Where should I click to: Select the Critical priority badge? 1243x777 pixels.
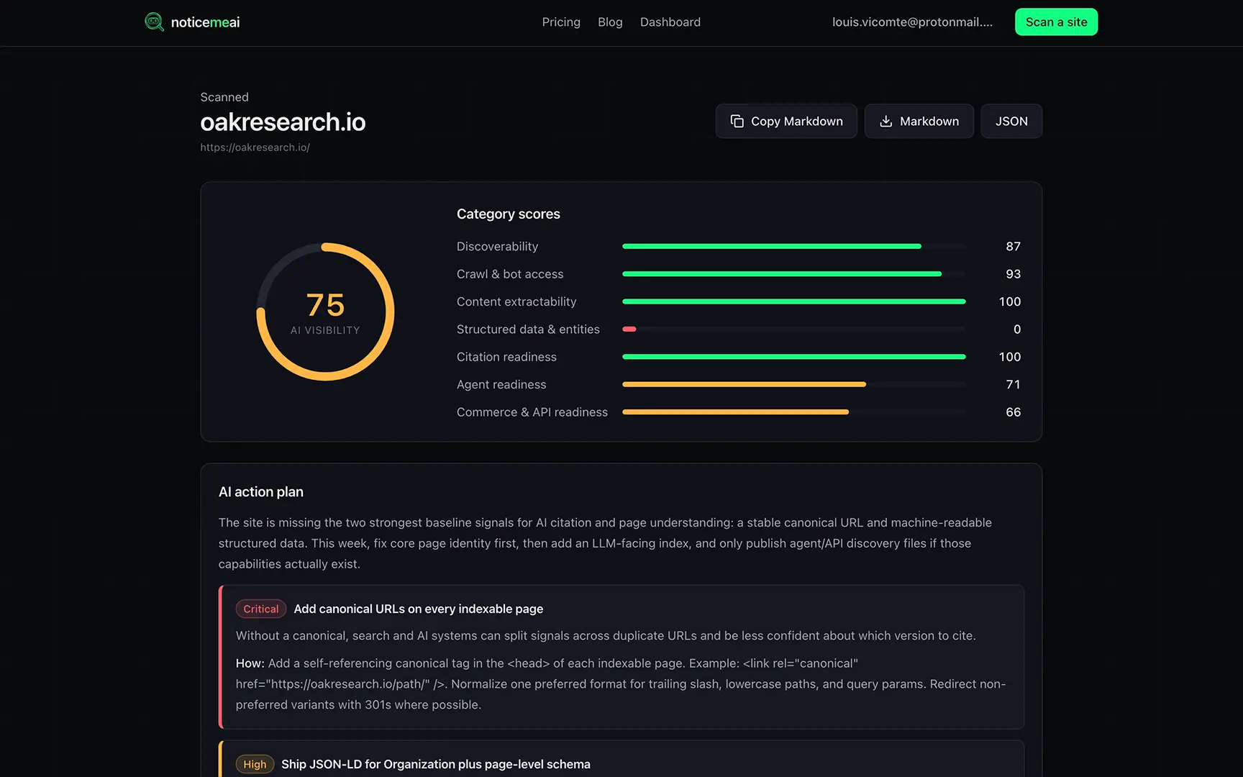260,609
